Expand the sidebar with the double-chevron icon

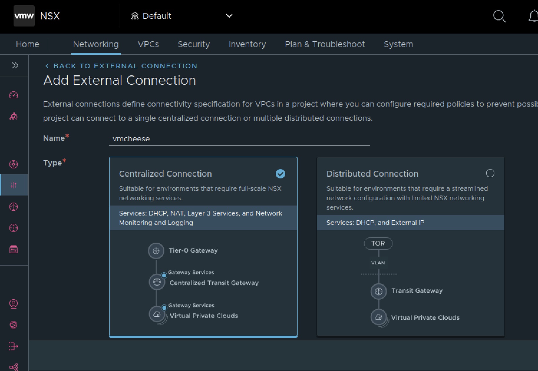15,65
